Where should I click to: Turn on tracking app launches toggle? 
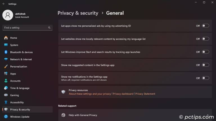(205, 52)
